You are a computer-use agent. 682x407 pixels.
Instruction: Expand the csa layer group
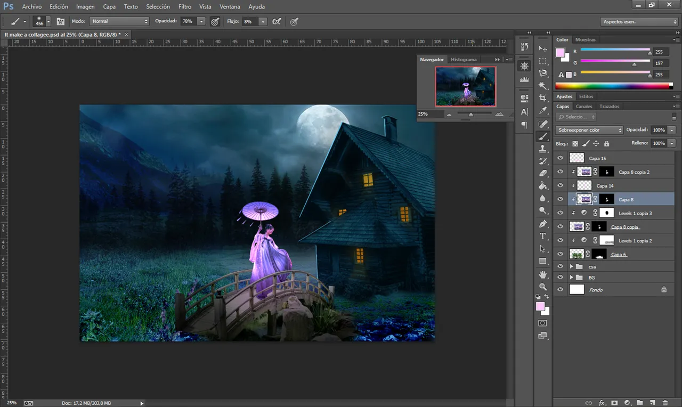(x=571, y=266)
